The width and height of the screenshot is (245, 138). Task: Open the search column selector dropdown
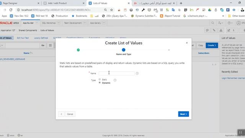2,45
